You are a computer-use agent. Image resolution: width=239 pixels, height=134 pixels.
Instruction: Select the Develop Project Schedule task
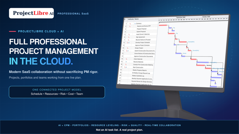pos(143,42)
